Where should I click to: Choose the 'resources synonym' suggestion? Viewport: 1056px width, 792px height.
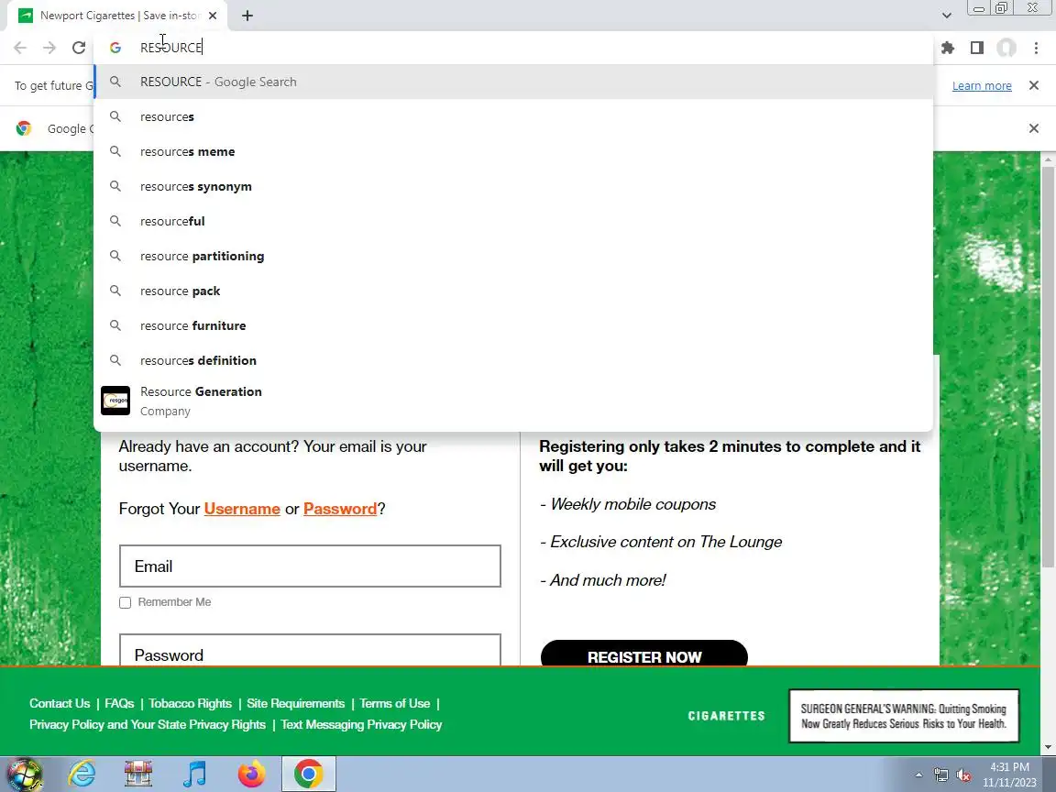(x=513, y=187)
